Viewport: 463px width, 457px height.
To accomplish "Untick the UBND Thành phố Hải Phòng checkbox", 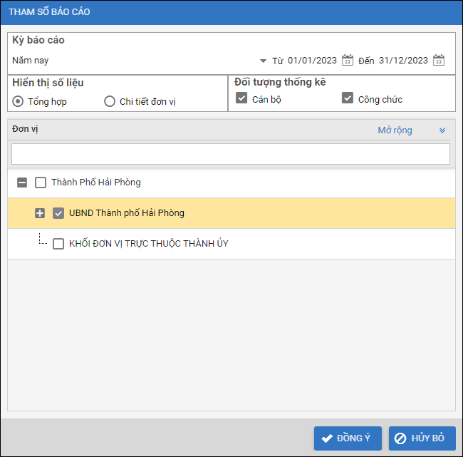I will click(58, 213).
